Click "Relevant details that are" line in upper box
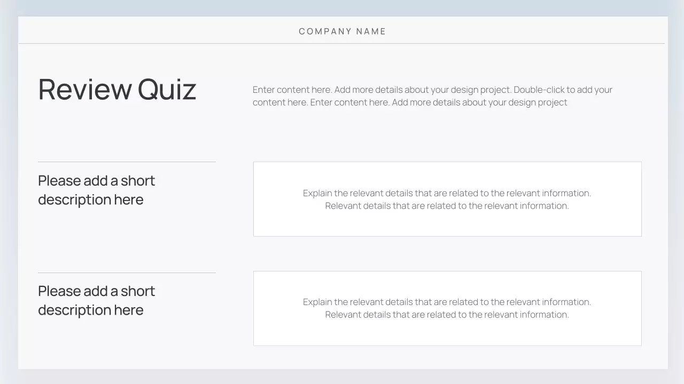Image resolution: width=684 pixels, height=384 pixels. point(447,206)
